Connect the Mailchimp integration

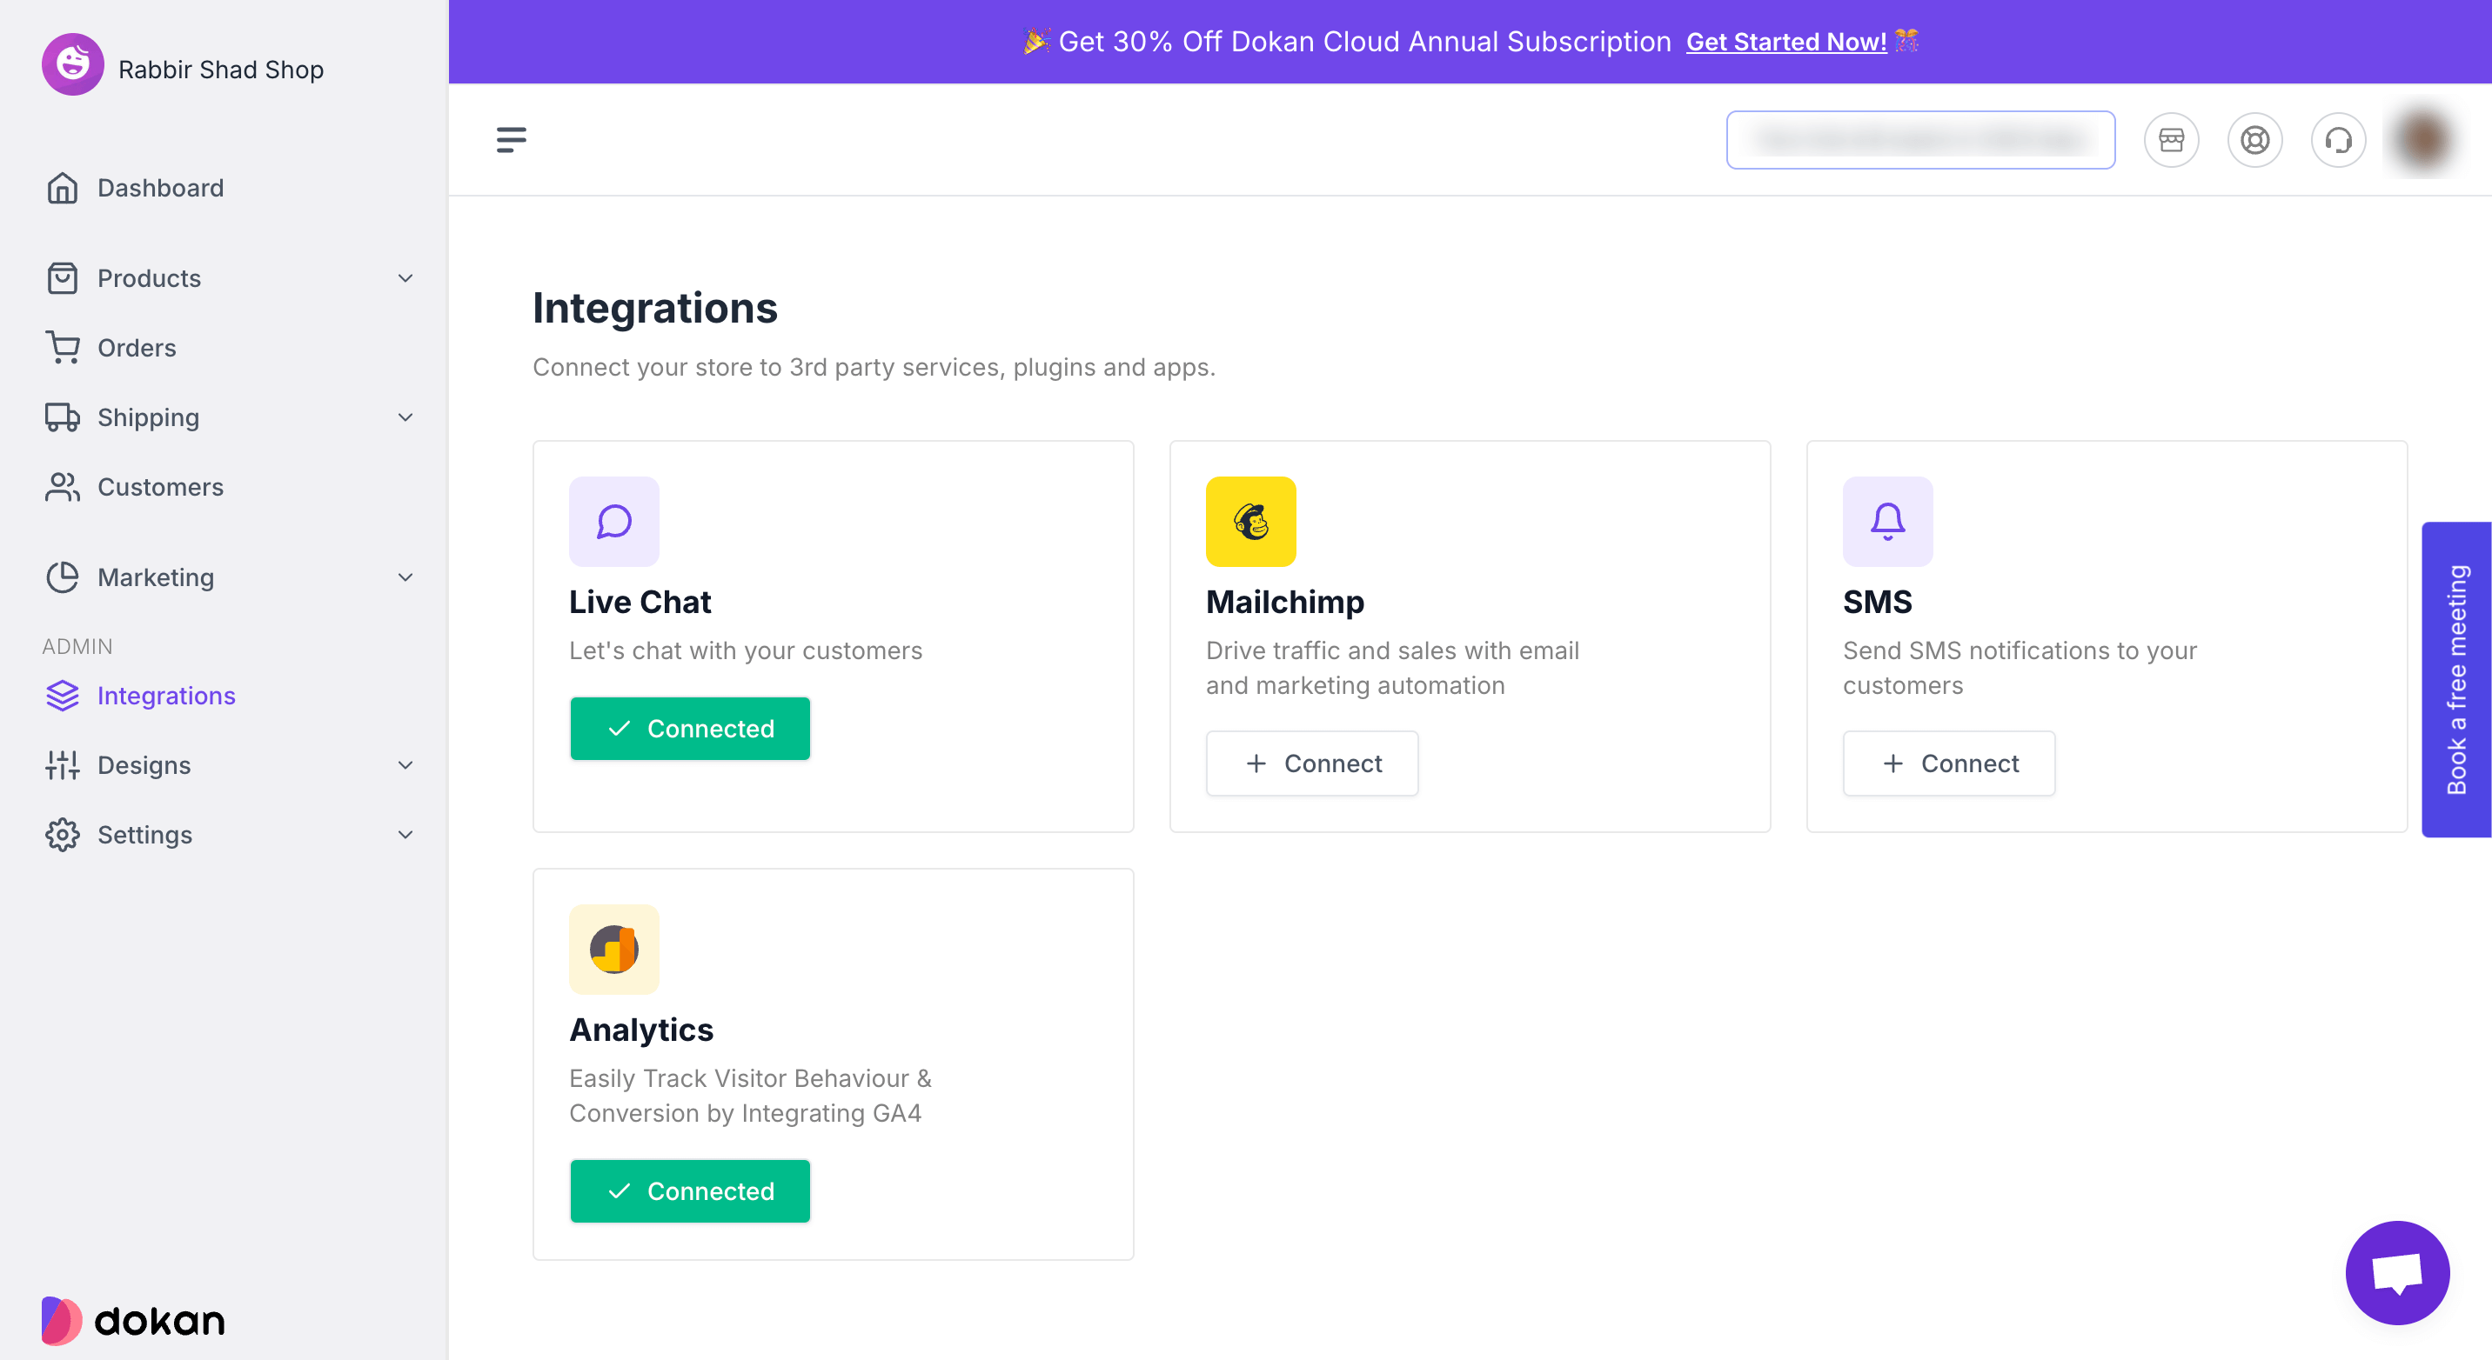tap(1312, 763)
